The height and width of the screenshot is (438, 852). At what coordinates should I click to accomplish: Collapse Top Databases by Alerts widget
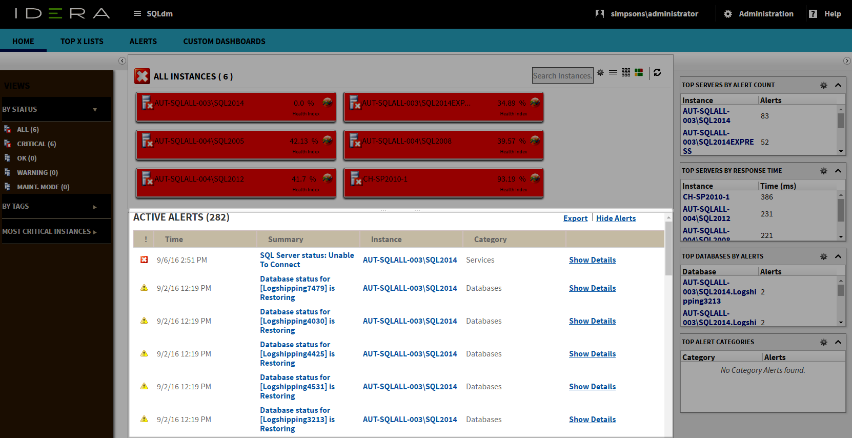pyautogui.click(x=838, y=256)
